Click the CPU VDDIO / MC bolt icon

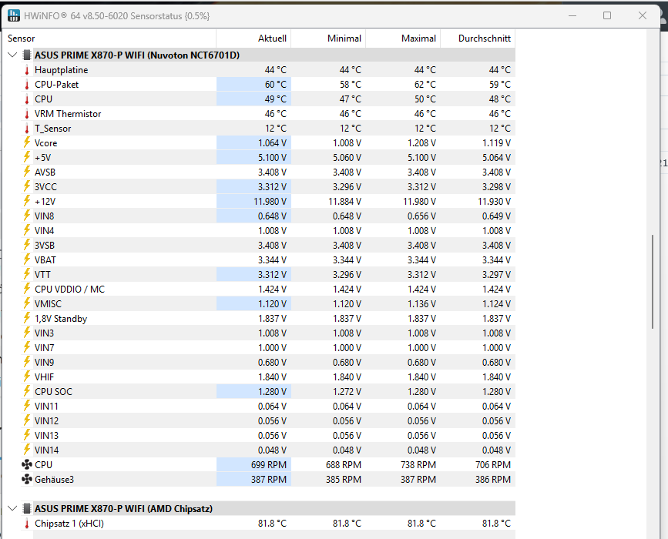[27, 289]
